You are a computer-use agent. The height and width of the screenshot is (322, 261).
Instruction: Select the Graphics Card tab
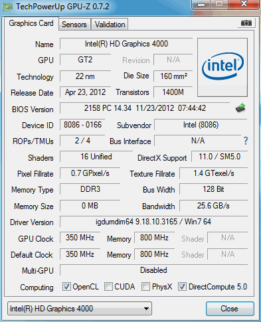[31, 23]
